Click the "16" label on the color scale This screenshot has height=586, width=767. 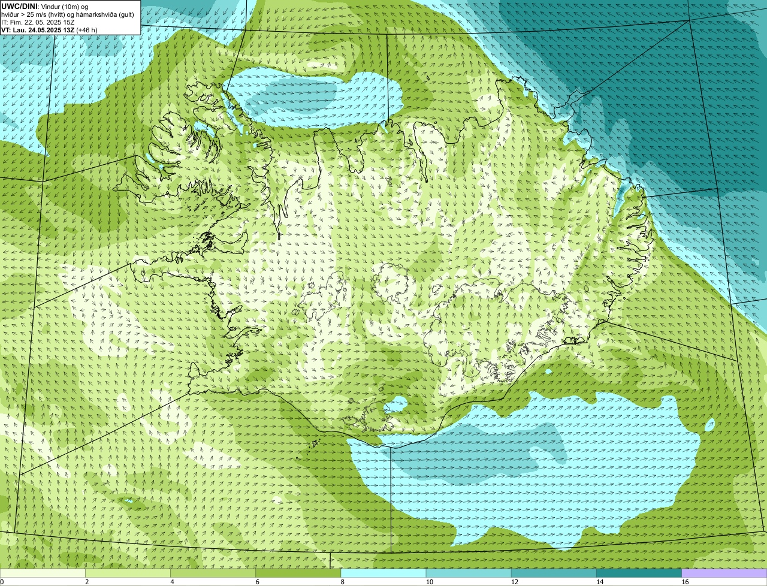click(x=685, y=582)
